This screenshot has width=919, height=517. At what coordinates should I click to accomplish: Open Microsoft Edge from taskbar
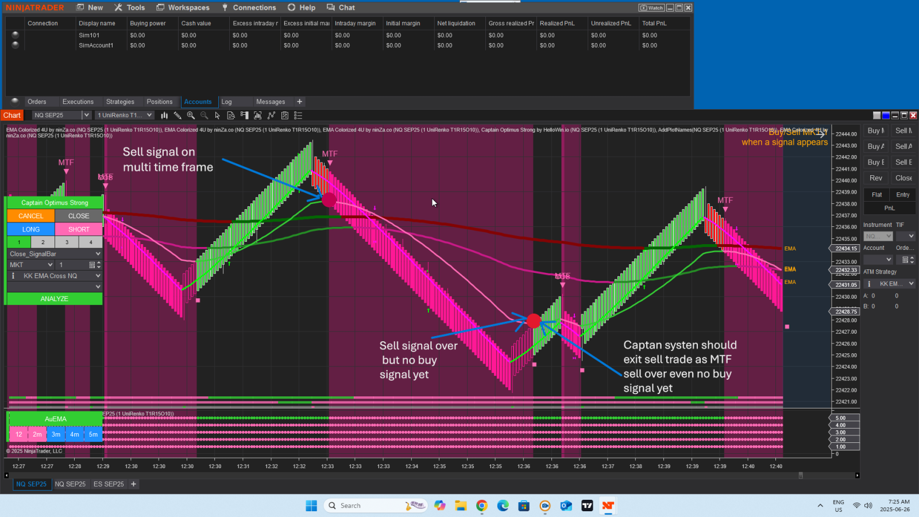click(x=503, y=506)
